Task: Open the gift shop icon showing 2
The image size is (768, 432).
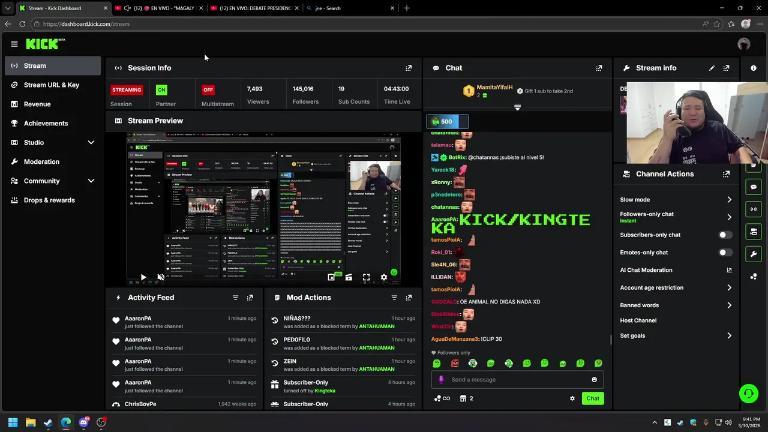Action: (466, 398)
